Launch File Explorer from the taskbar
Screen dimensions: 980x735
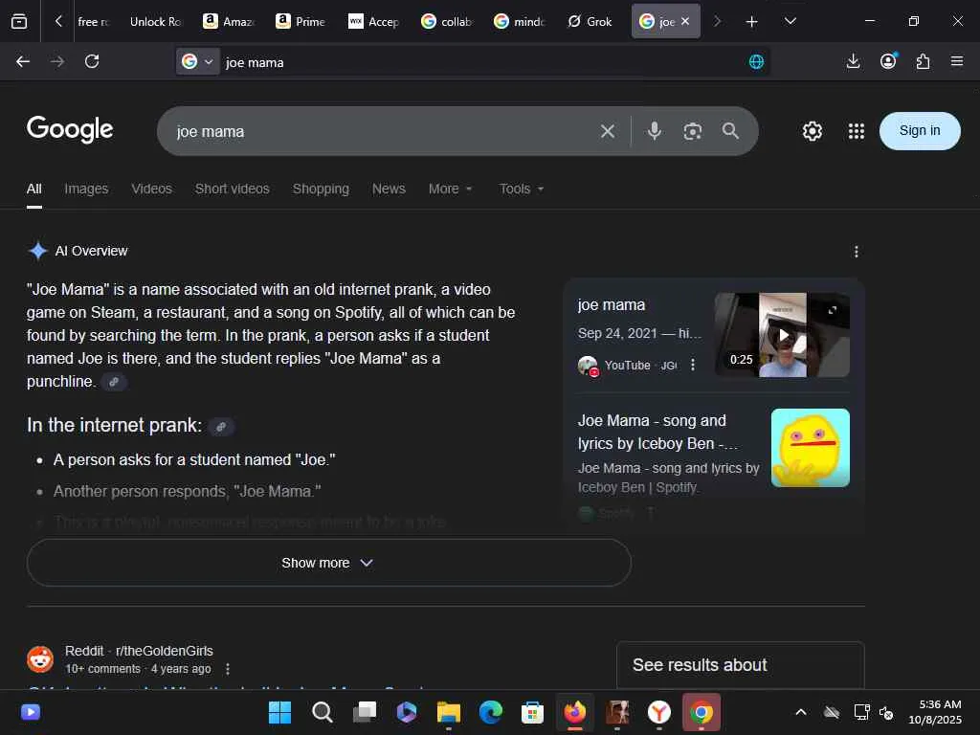(x=448, y=712)
